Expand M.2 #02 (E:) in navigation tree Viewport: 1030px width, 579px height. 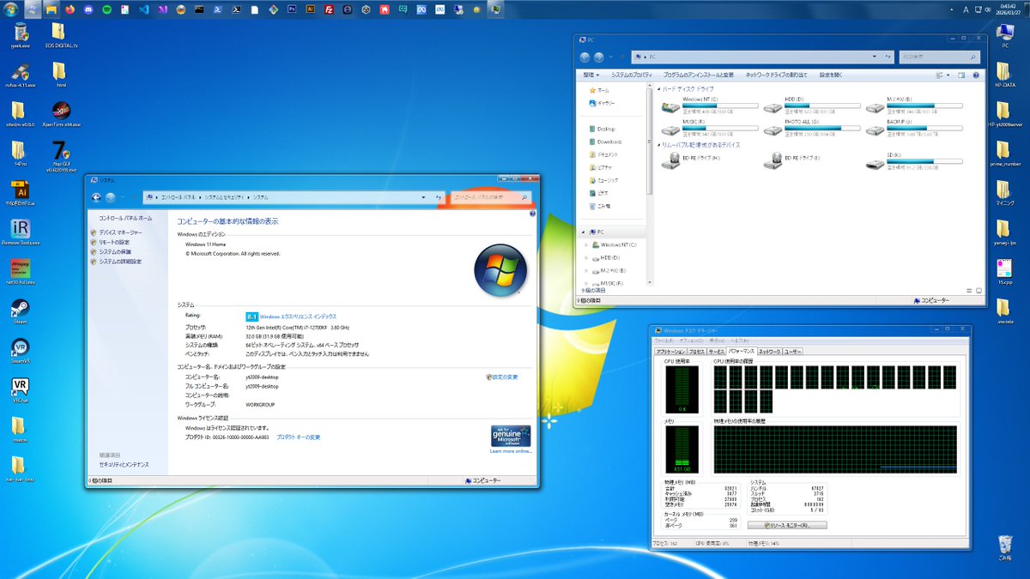point(587,270)
